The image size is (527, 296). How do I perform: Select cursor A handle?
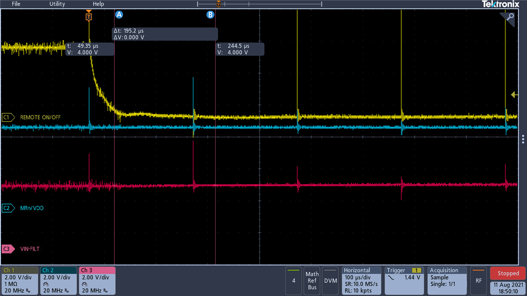pyautogui.click(x=119, y=15)
